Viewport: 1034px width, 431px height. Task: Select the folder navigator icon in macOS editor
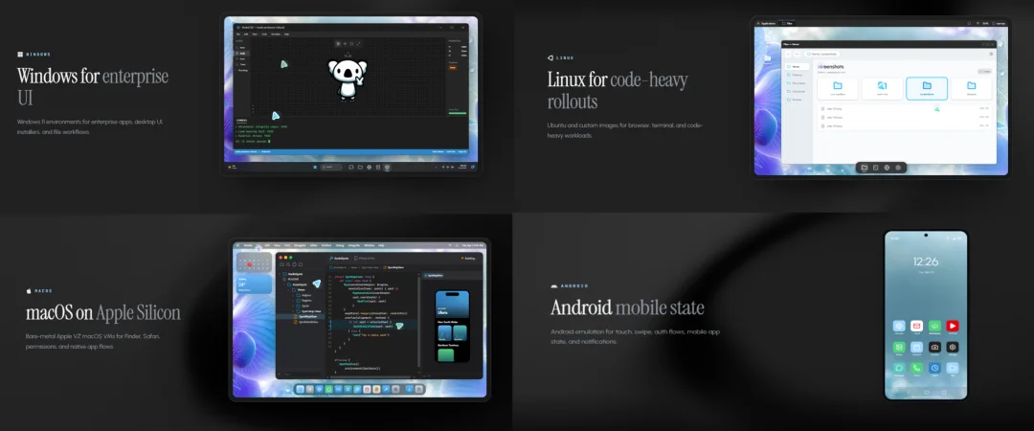point(281,264)
